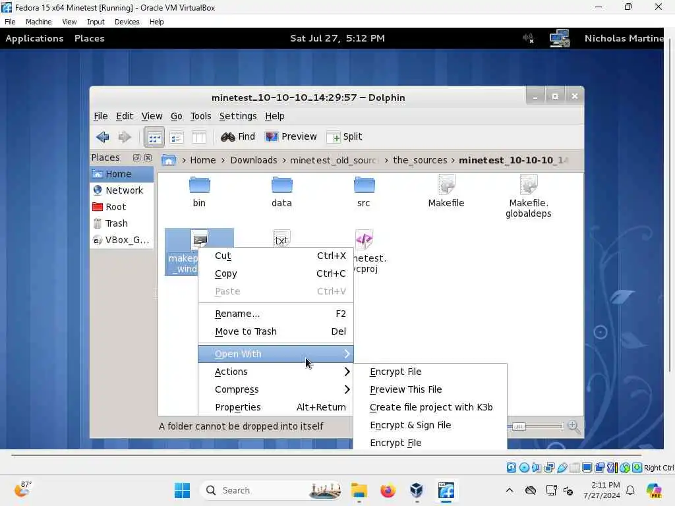Click the VirtualBox USB status icon

click(562, 468)
